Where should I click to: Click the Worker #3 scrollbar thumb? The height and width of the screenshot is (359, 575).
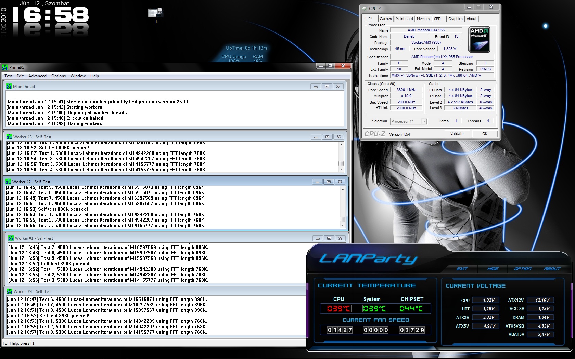(x=341, y=163)
